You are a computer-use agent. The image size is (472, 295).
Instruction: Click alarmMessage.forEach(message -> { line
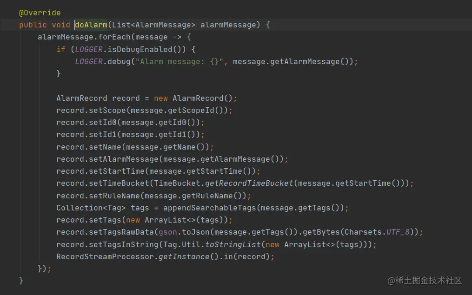(x=114, y=37)
